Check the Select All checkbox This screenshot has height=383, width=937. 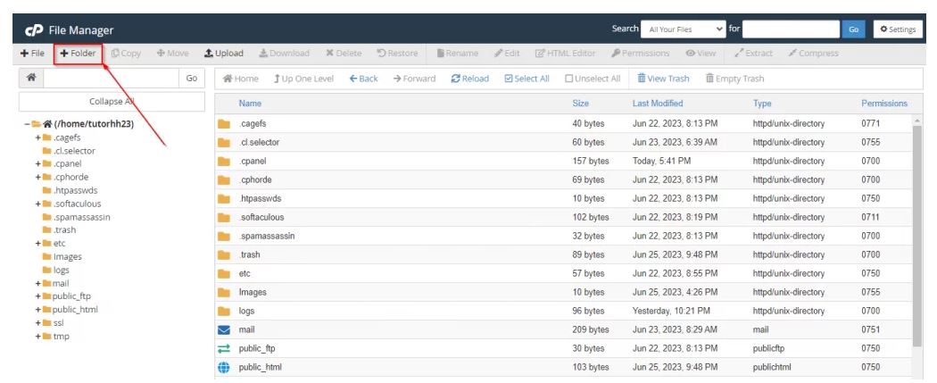(x=509, y=79)
